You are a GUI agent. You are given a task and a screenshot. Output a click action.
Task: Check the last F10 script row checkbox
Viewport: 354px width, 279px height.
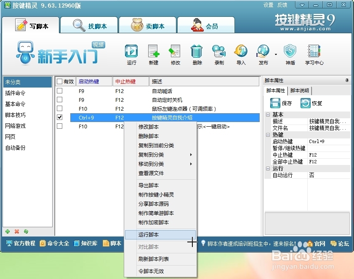[60, 126]
